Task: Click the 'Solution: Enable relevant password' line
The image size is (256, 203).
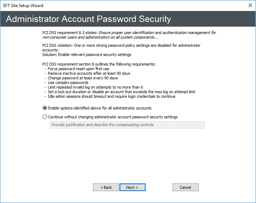Action: 86,55
